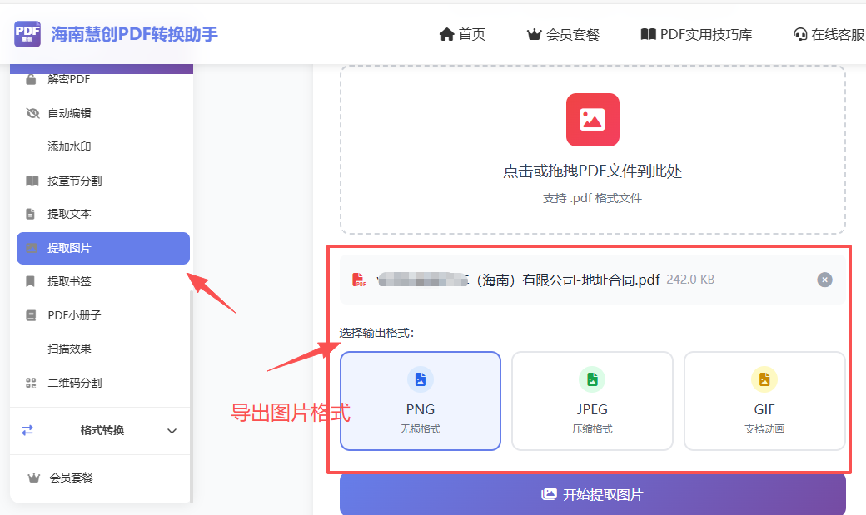Click 开始提取图片 button

coord(593,494)
